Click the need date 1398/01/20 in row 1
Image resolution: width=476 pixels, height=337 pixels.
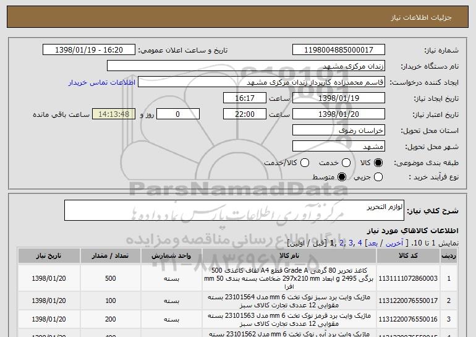point(49,278)
